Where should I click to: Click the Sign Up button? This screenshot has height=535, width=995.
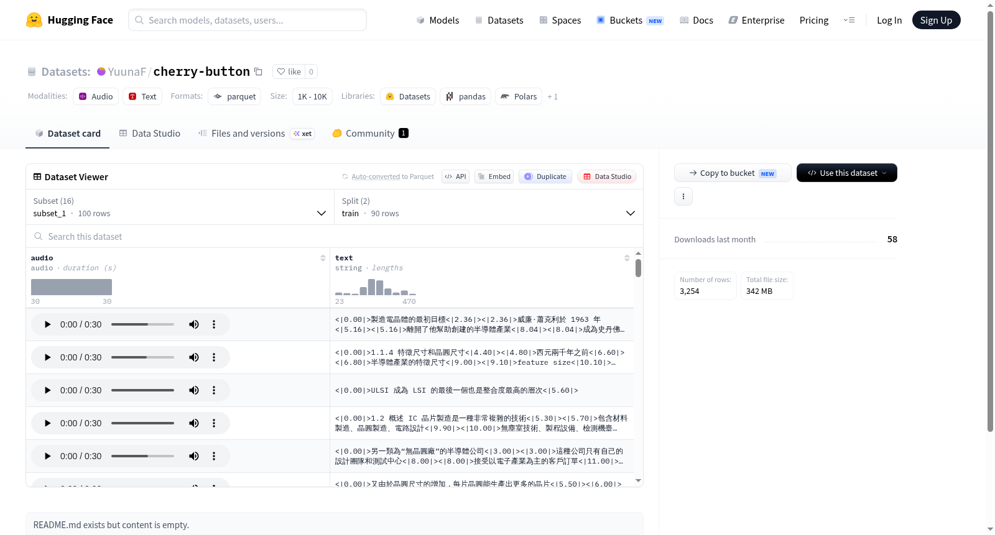tap(936, 20)
